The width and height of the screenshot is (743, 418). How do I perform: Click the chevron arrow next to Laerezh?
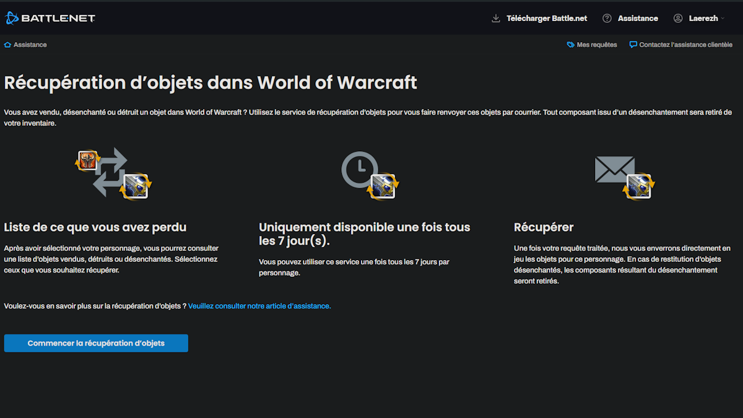[x=723, y=19]
